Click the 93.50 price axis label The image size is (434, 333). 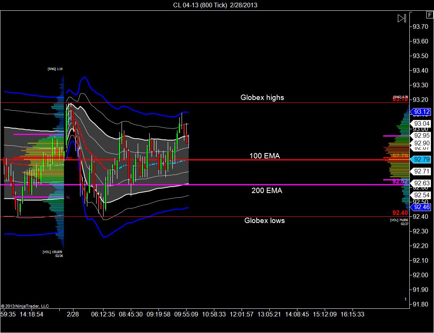[x=421, y=56]
